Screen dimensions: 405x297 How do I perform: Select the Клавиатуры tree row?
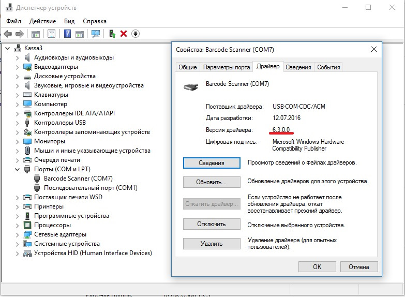coord(51,95)
